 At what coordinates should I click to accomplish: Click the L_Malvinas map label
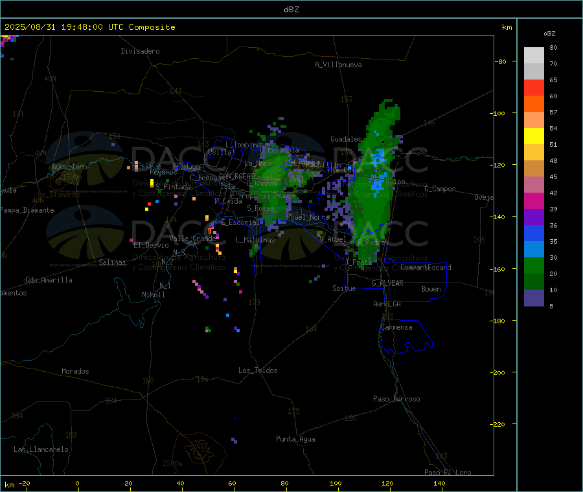pyautogui.click(x=255, y=240)
